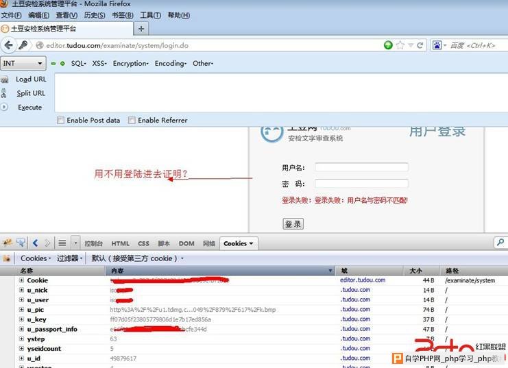Screen dimensions: 508x368
Task: Enable Referrer checkbox
Action: (132, 120)
